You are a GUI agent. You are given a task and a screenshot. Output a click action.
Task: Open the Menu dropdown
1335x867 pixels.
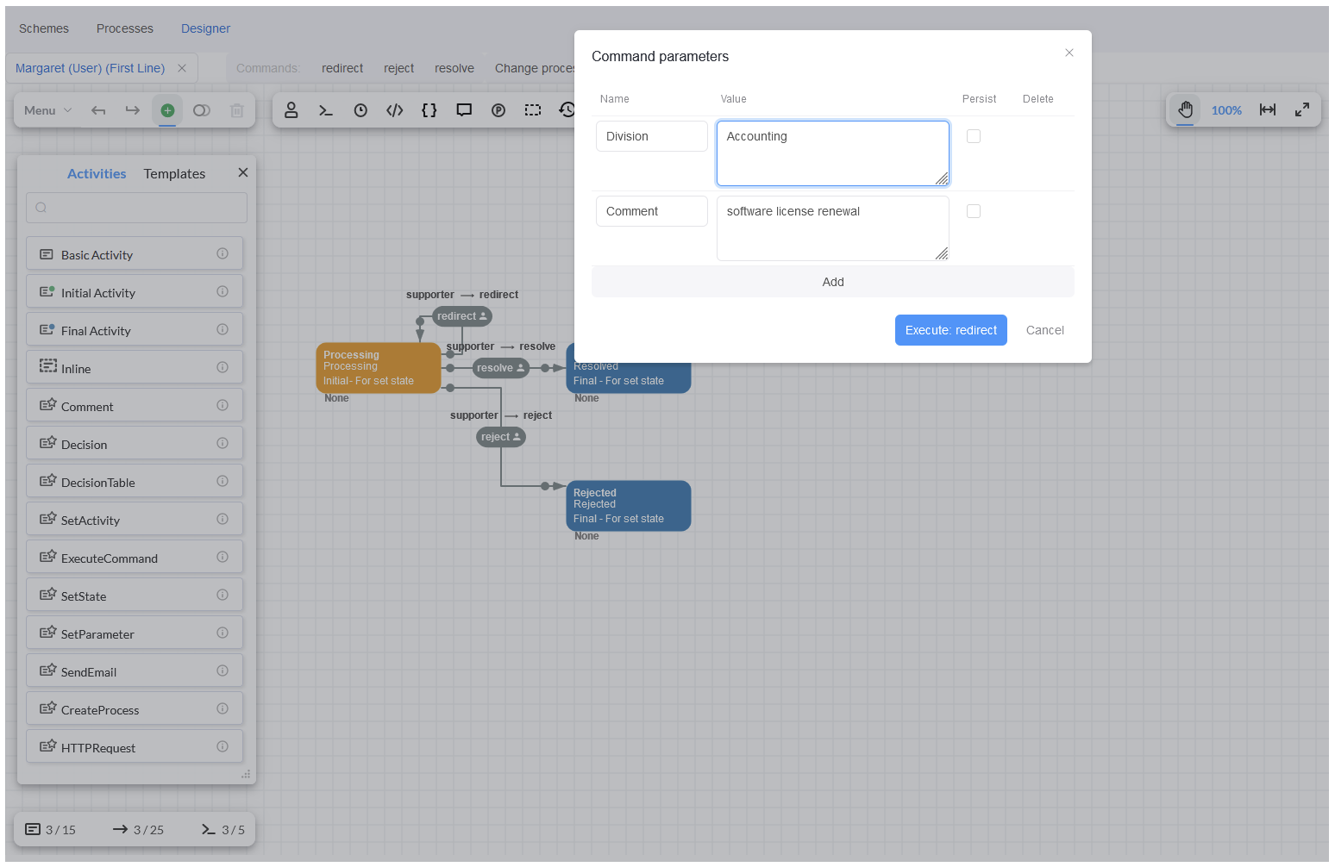click(x=48, y=110)
